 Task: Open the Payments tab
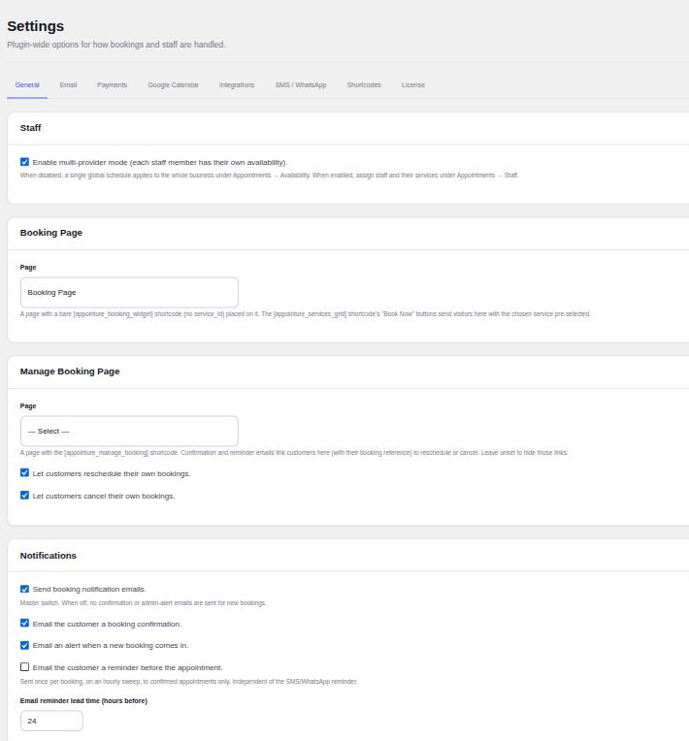112,85
